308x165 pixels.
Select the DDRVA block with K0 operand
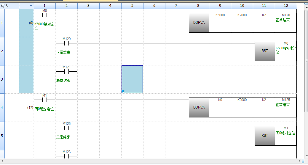tap(199, 107)
